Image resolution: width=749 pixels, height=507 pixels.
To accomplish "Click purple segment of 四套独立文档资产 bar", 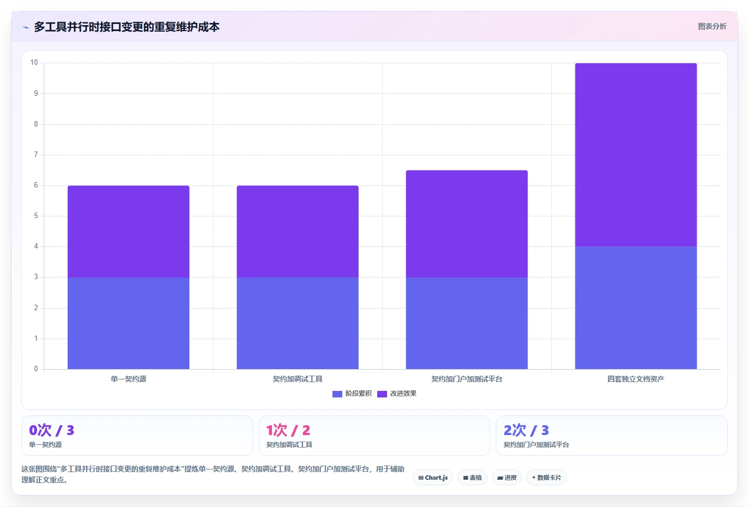I will tap(636, 155).
